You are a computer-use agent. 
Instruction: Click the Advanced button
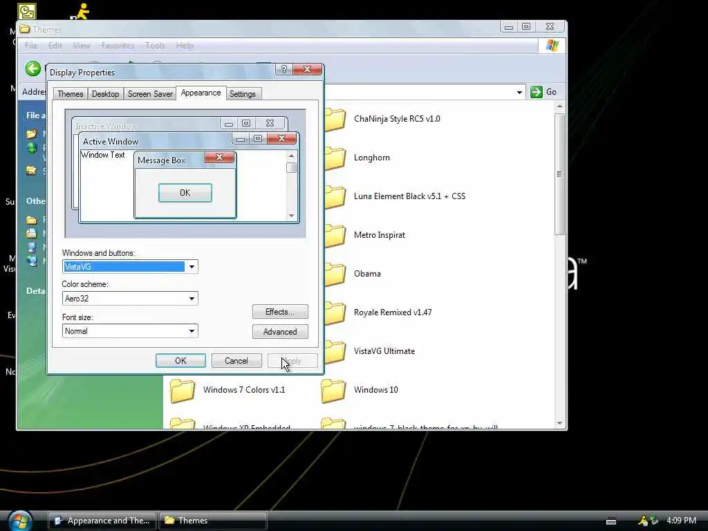click(x=280, y=332)
